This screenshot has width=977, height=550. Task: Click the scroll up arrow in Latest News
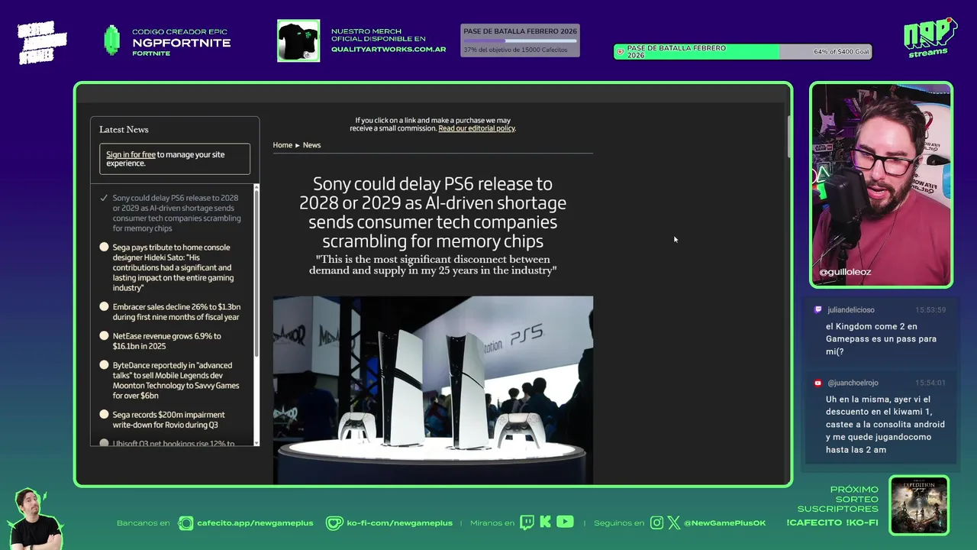click(256, 188)
